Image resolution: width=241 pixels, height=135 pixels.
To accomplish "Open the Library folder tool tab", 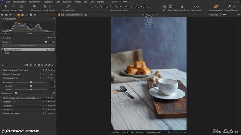I will click(x=2, y=15).
